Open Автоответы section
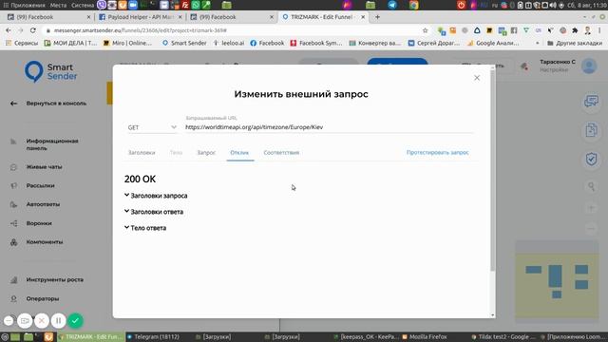608x342 pixels. [x=43, y=204]
